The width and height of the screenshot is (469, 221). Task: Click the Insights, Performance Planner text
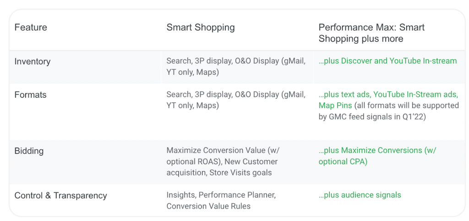click(221, 195)
